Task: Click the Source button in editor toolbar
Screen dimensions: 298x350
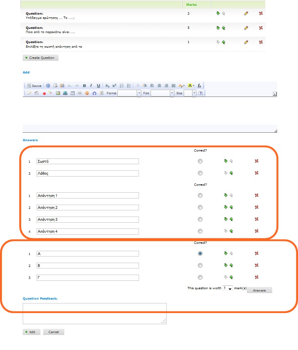Action: (34, 86)
